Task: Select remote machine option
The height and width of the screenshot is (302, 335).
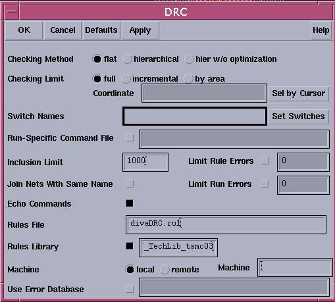Action: [x=165, y=270]
